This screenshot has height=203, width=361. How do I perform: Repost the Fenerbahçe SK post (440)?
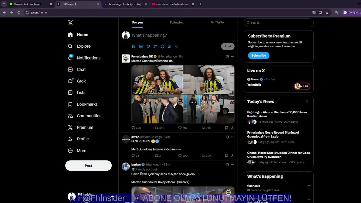tap(159, 128)
